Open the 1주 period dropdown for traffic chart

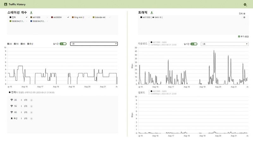225,44
